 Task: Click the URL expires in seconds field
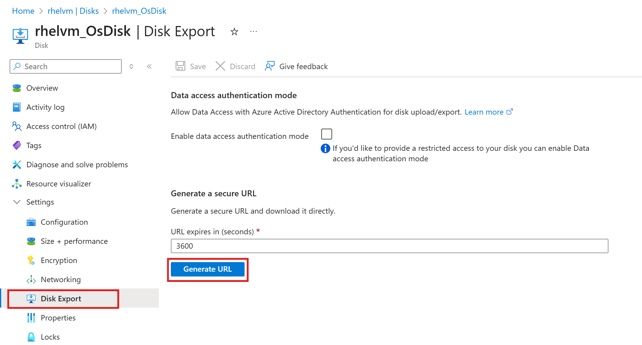click(389, 246)
